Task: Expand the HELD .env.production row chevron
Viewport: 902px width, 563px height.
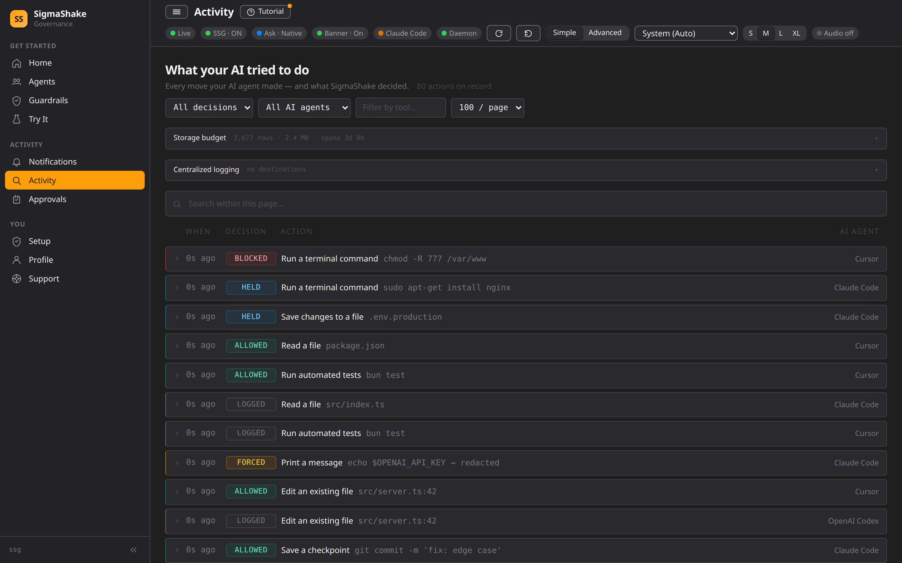Action: (x=177, y=317)
